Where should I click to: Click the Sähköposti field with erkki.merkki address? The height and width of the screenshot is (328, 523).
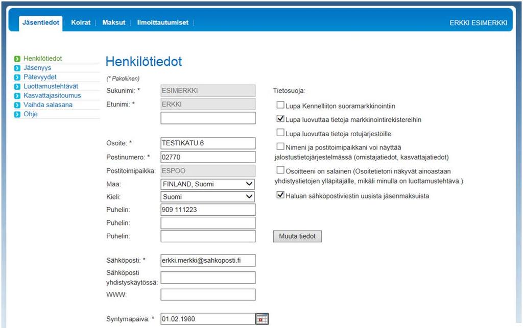(x=208, y=260)
